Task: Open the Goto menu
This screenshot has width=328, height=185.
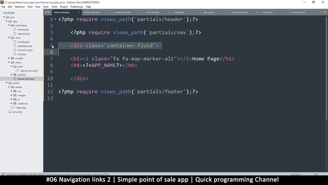Action: tap(46, 7)
